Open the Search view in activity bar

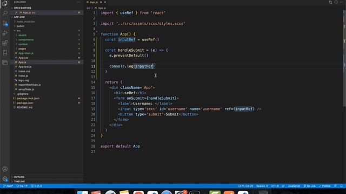[5, 13]
